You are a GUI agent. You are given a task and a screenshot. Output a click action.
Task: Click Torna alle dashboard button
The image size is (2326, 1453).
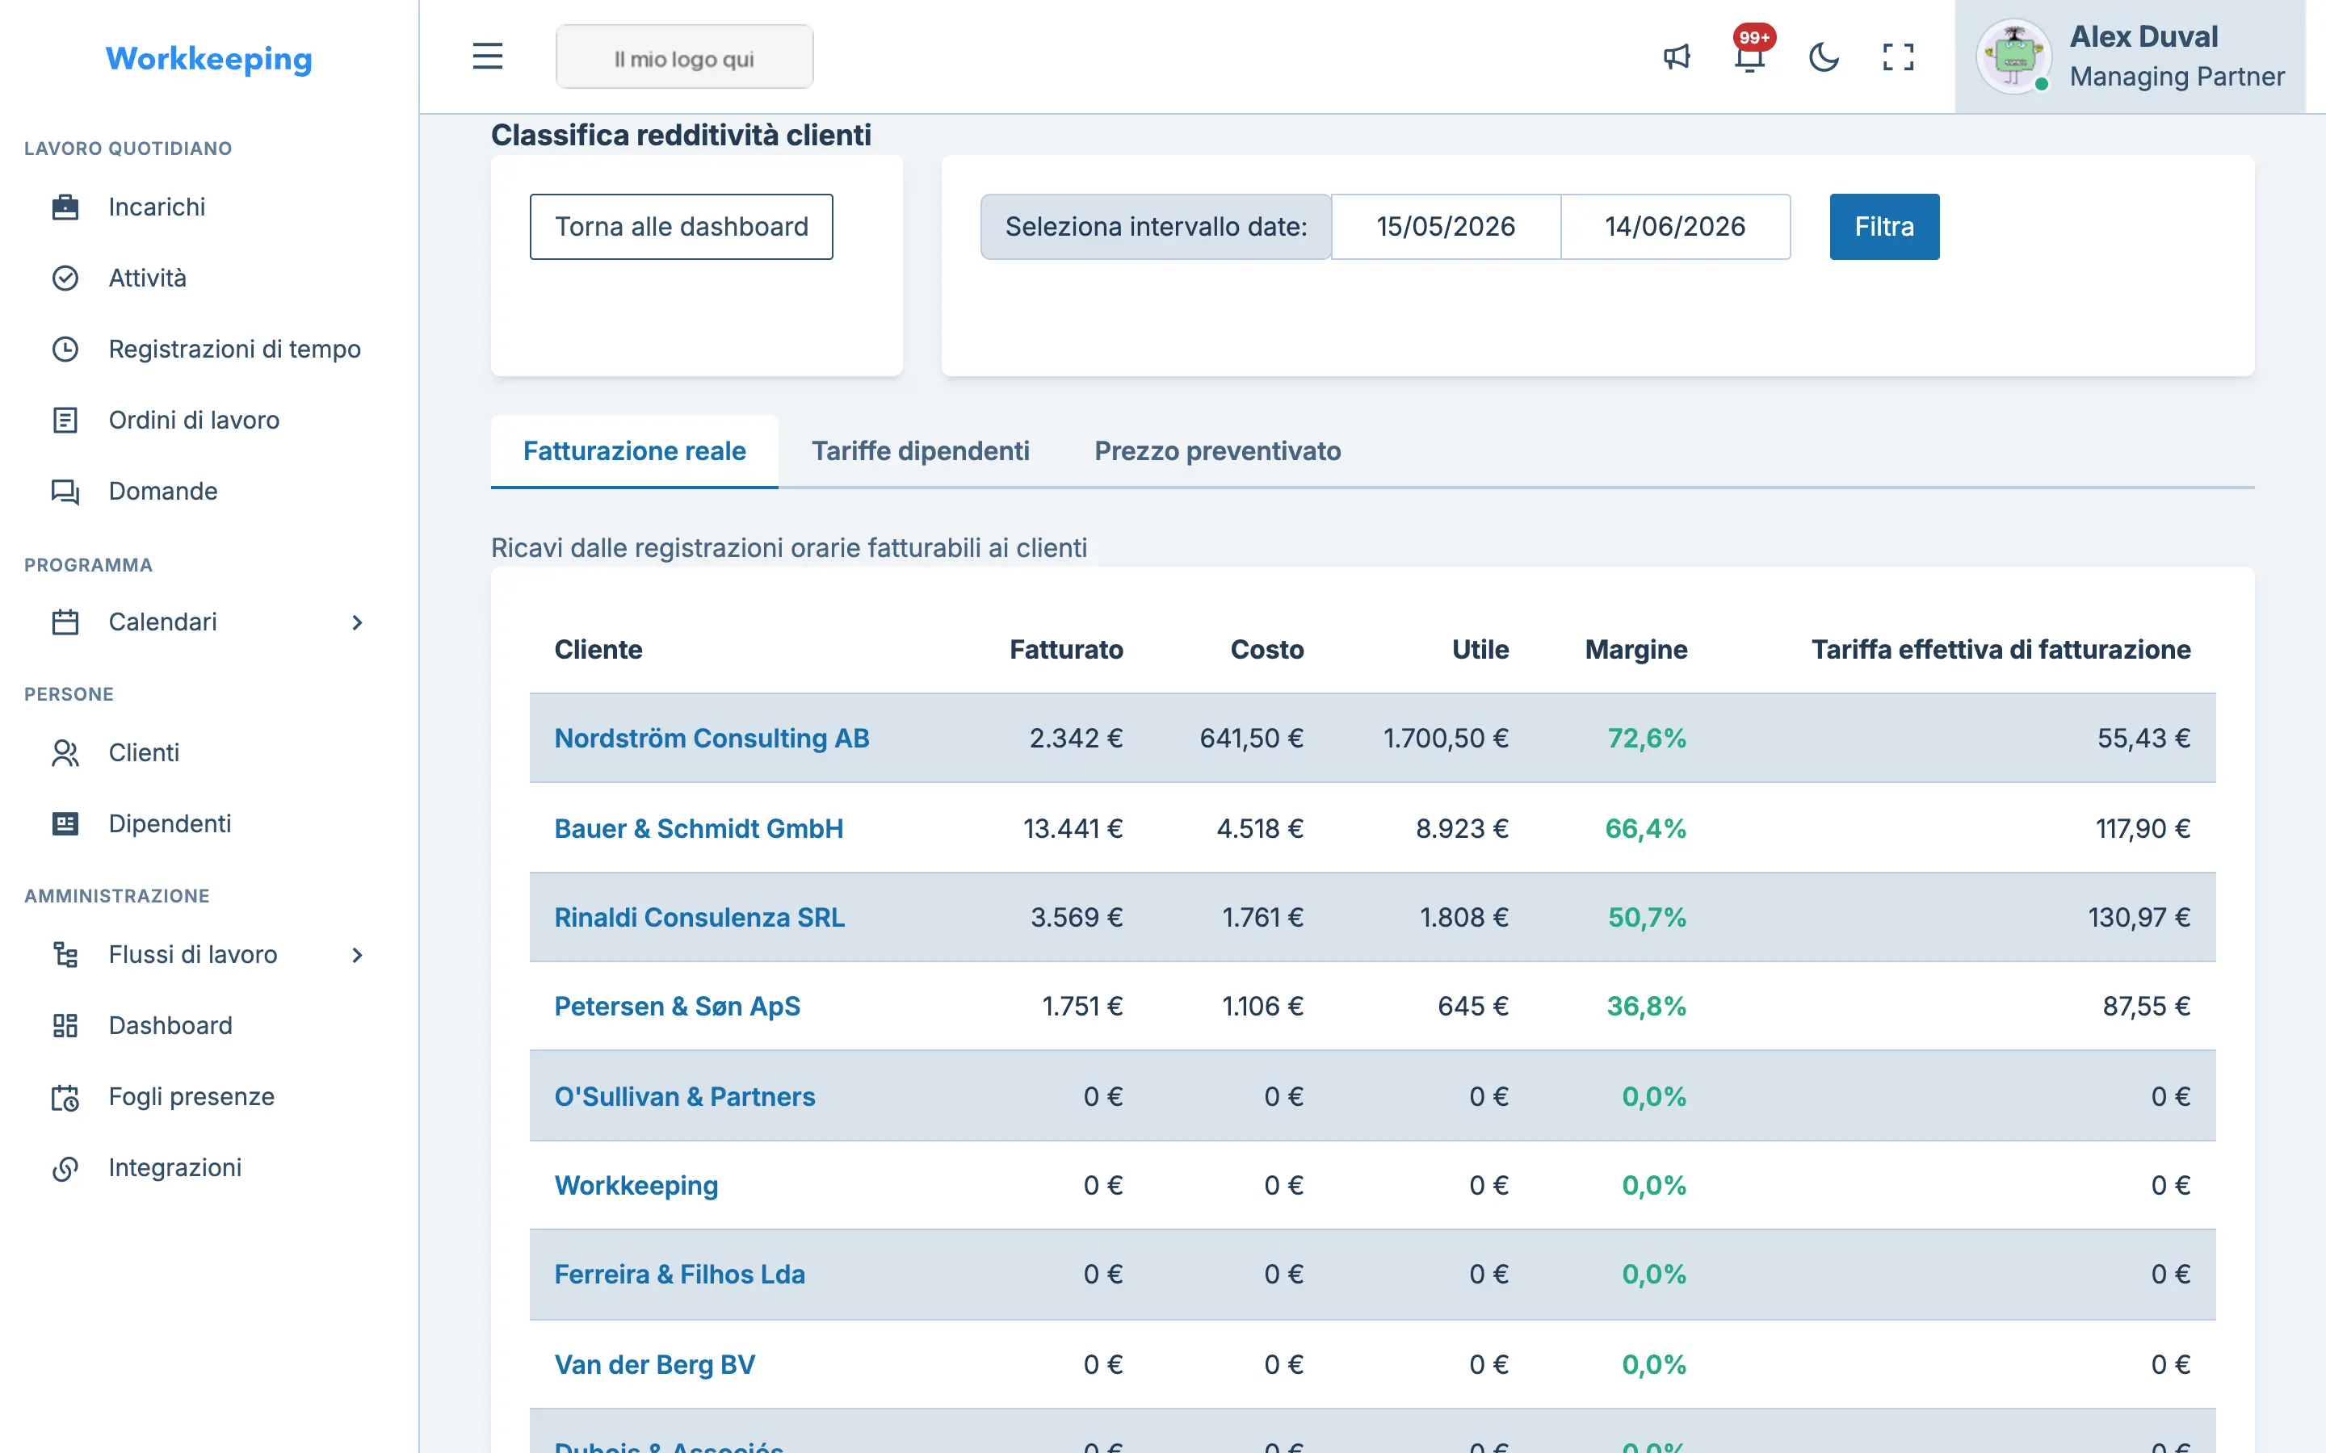tap(682, 227)
